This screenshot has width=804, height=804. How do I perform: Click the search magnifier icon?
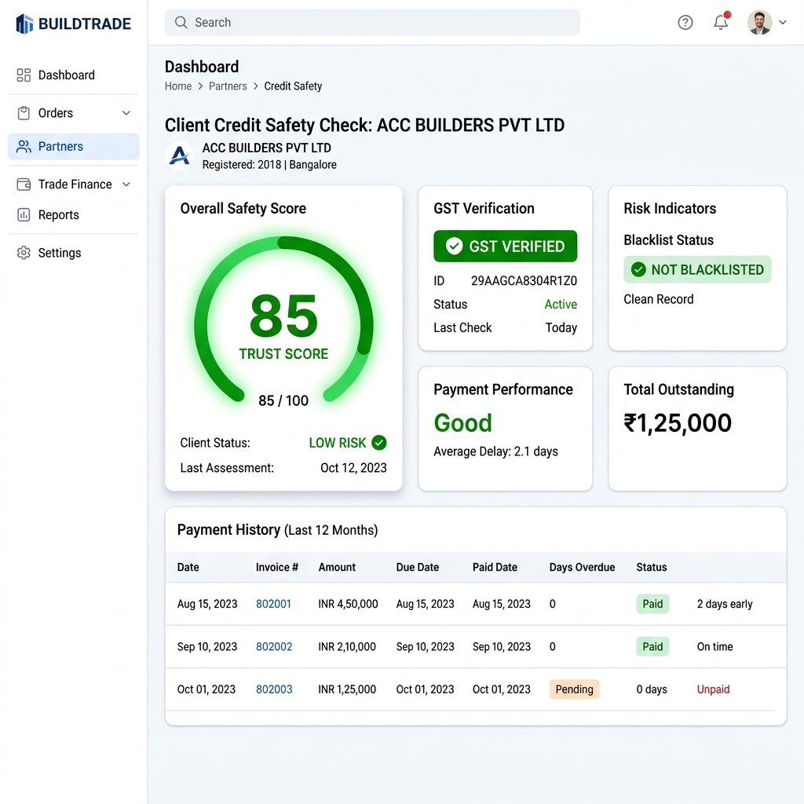[181, 23]
